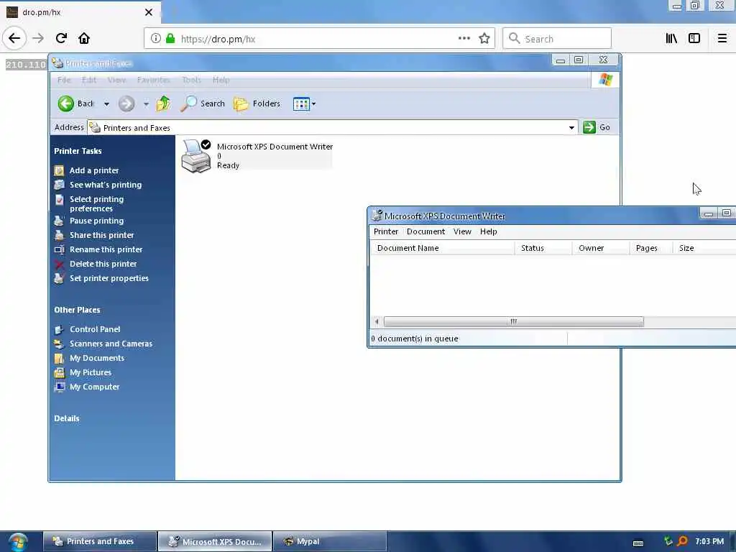The image size is (736, 552).
Task: Toggle Folders pane in Explorer toolbar
Action: pos(257,103)
